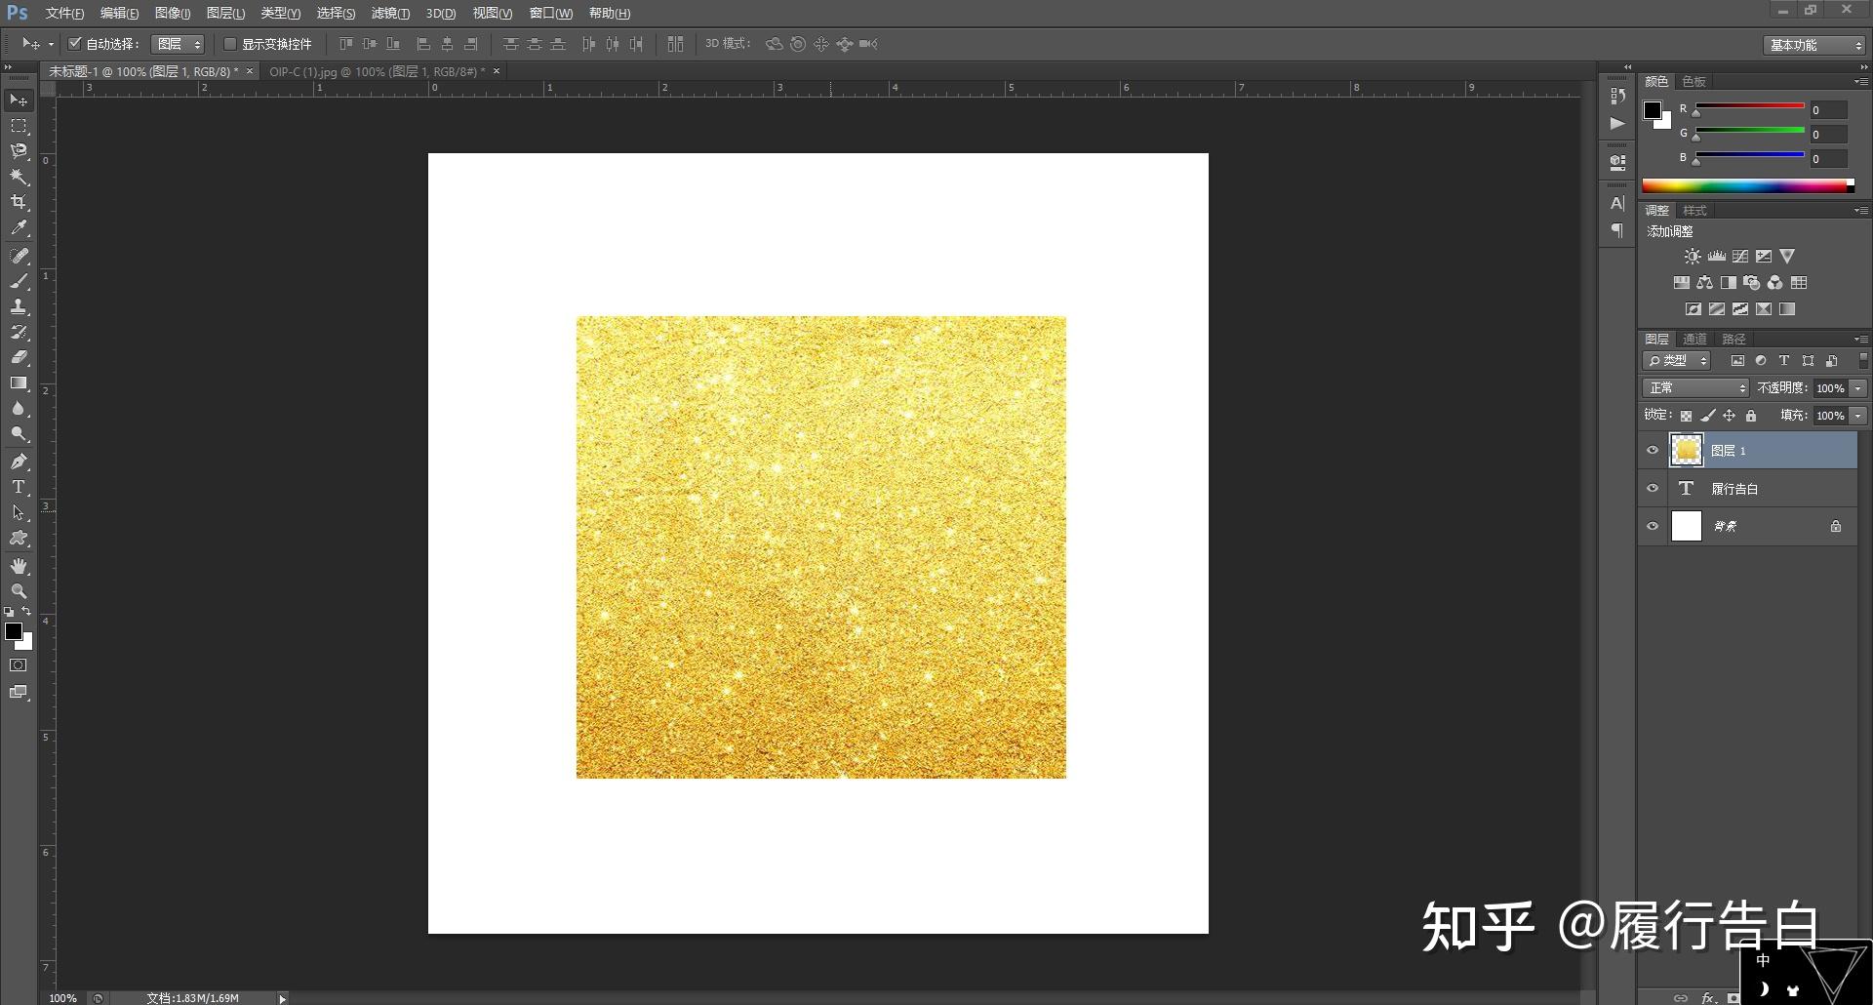This screenshot has height=1005, width=1873.
Task: Switch to the 路径 tab
Action: [1734, 340]
